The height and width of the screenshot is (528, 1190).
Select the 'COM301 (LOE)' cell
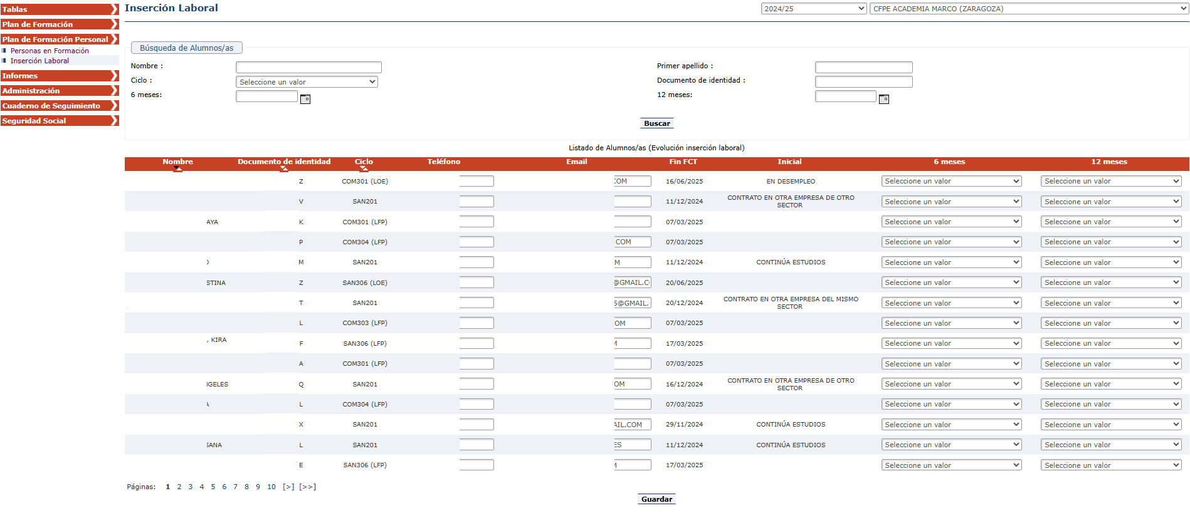tap(365, 182)
